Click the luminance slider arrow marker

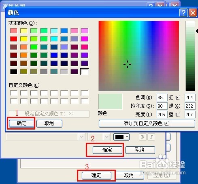[197, 31]
